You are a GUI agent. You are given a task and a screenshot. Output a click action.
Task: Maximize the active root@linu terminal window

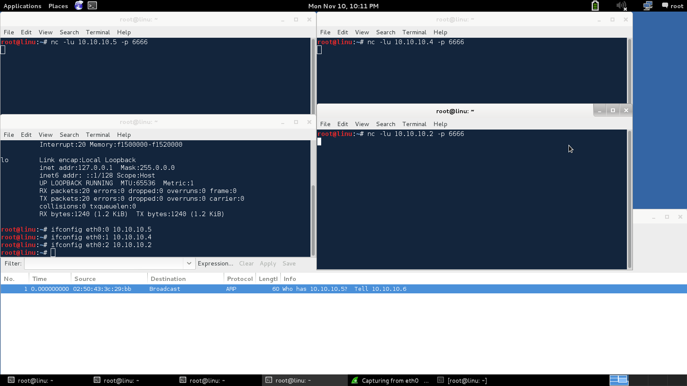pos(613,110)
